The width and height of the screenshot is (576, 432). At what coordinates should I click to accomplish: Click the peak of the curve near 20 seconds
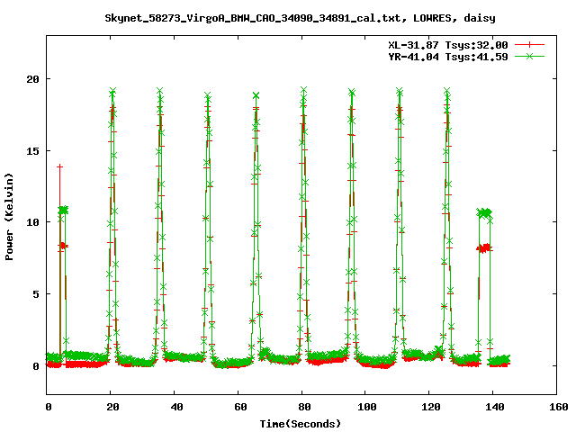tap(112, 91)
